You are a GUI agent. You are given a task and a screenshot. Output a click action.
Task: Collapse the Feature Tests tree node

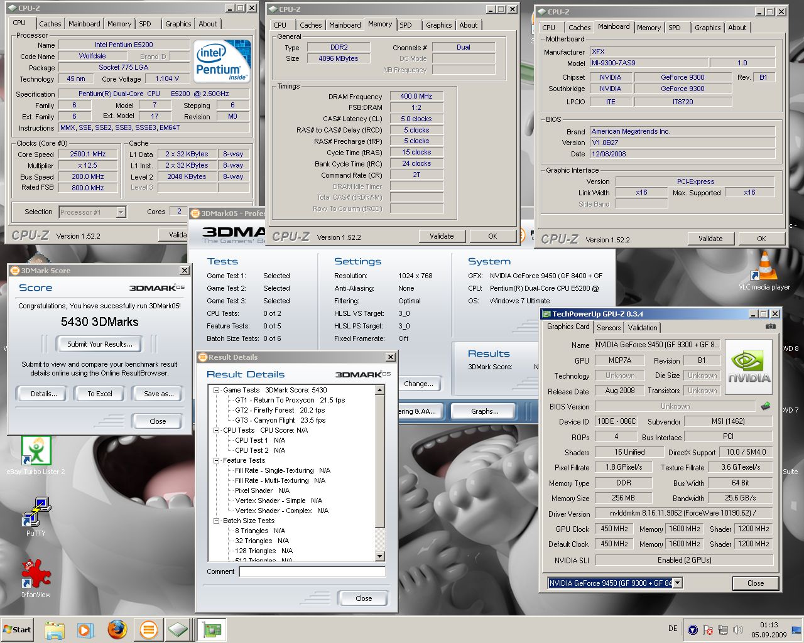217,460
